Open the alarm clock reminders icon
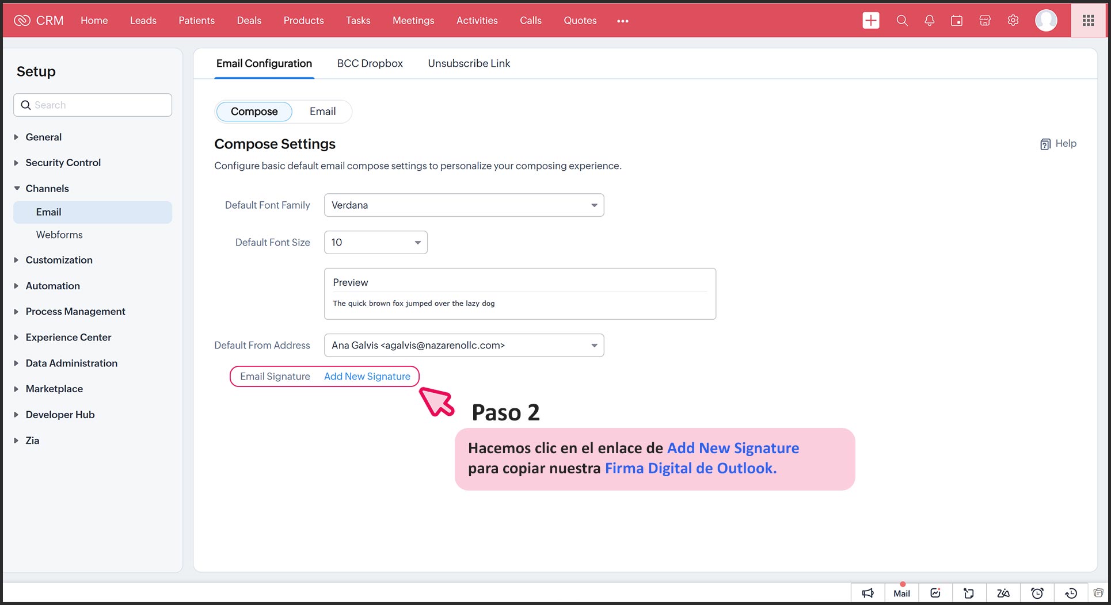This screenshot has height=605, width=1111. pyautogui.click(x=1037, y=593)
